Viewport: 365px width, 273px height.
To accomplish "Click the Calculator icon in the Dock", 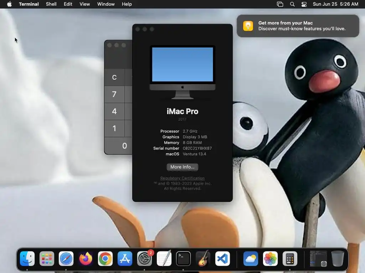I will (290, 258).
